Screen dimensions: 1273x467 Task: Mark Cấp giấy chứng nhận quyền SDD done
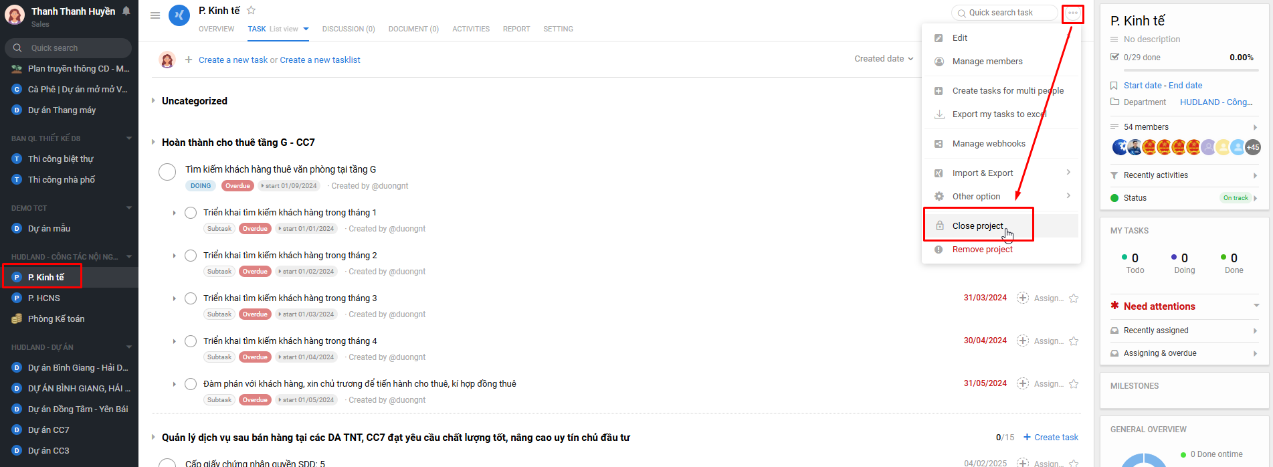coord(167,463)
